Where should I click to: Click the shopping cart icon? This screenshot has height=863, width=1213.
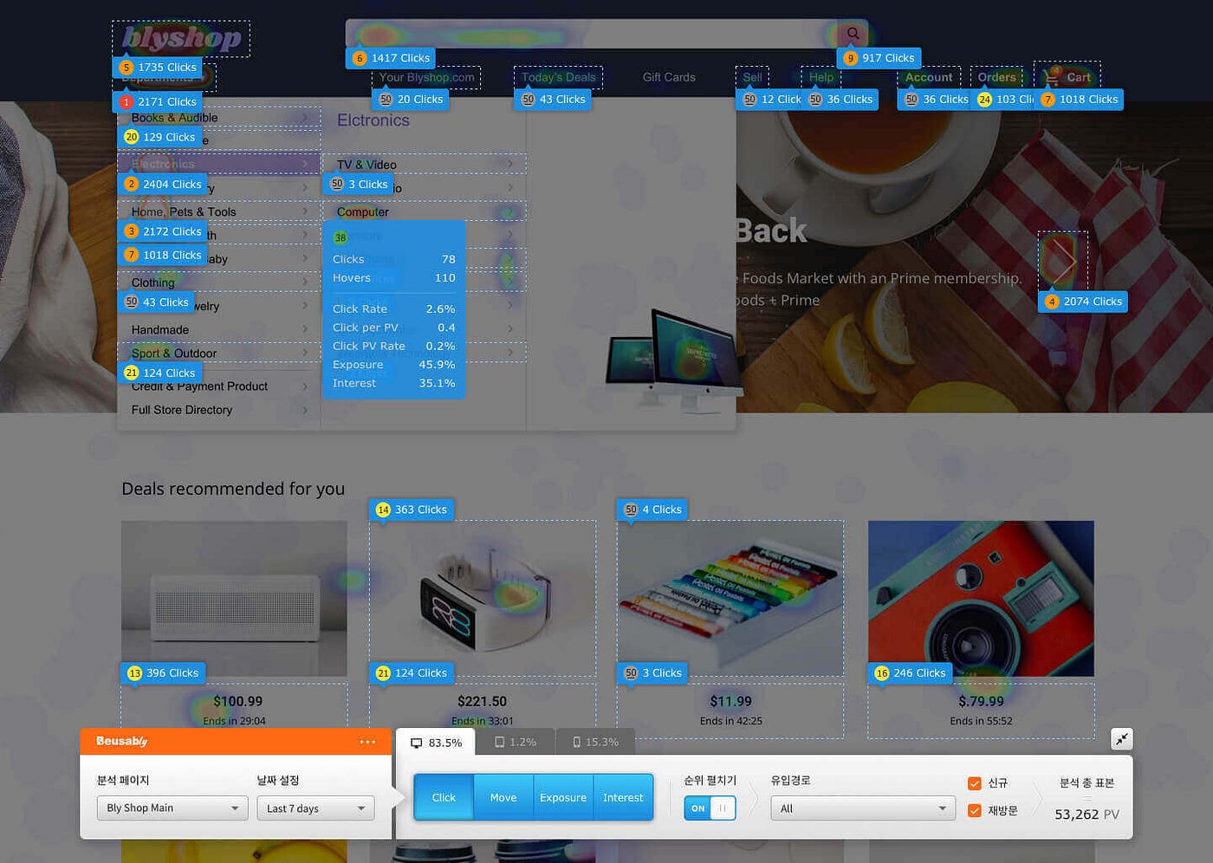(x=1052, y=76)
